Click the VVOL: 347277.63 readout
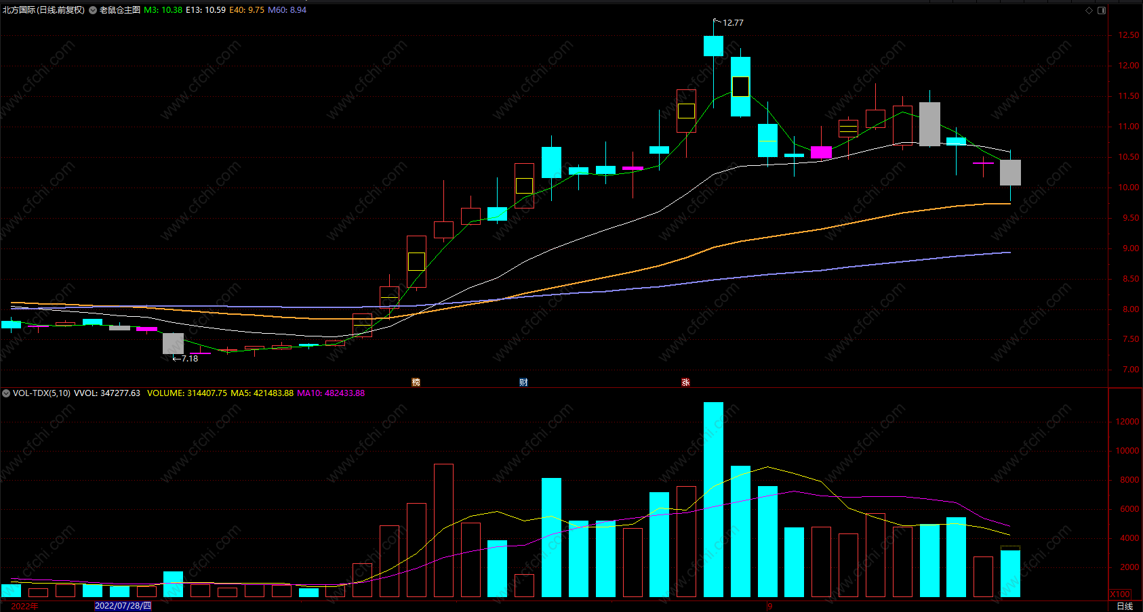 point(107,393)
